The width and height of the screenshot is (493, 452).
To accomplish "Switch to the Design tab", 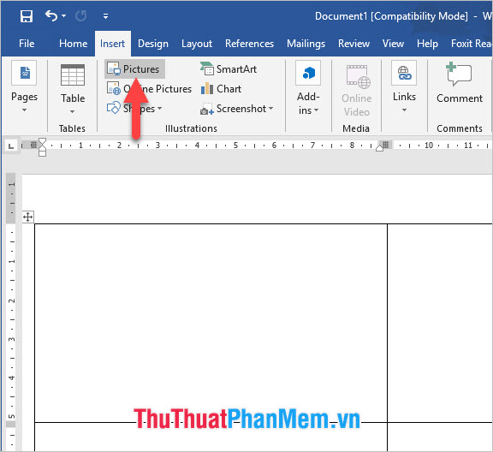I will (153, 44).
